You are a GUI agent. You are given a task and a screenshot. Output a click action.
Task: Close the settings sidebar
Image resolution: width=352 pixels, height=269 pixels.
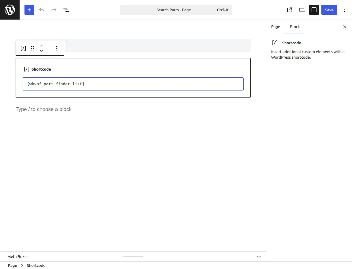pos(345,27)
